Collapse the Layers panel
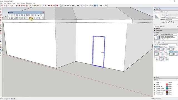 (x=155, y=78)
